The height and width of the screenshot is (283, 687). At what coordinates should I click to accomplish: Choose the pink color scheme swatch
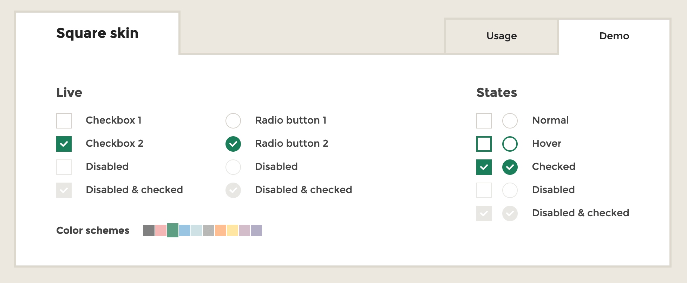point(161,230)
